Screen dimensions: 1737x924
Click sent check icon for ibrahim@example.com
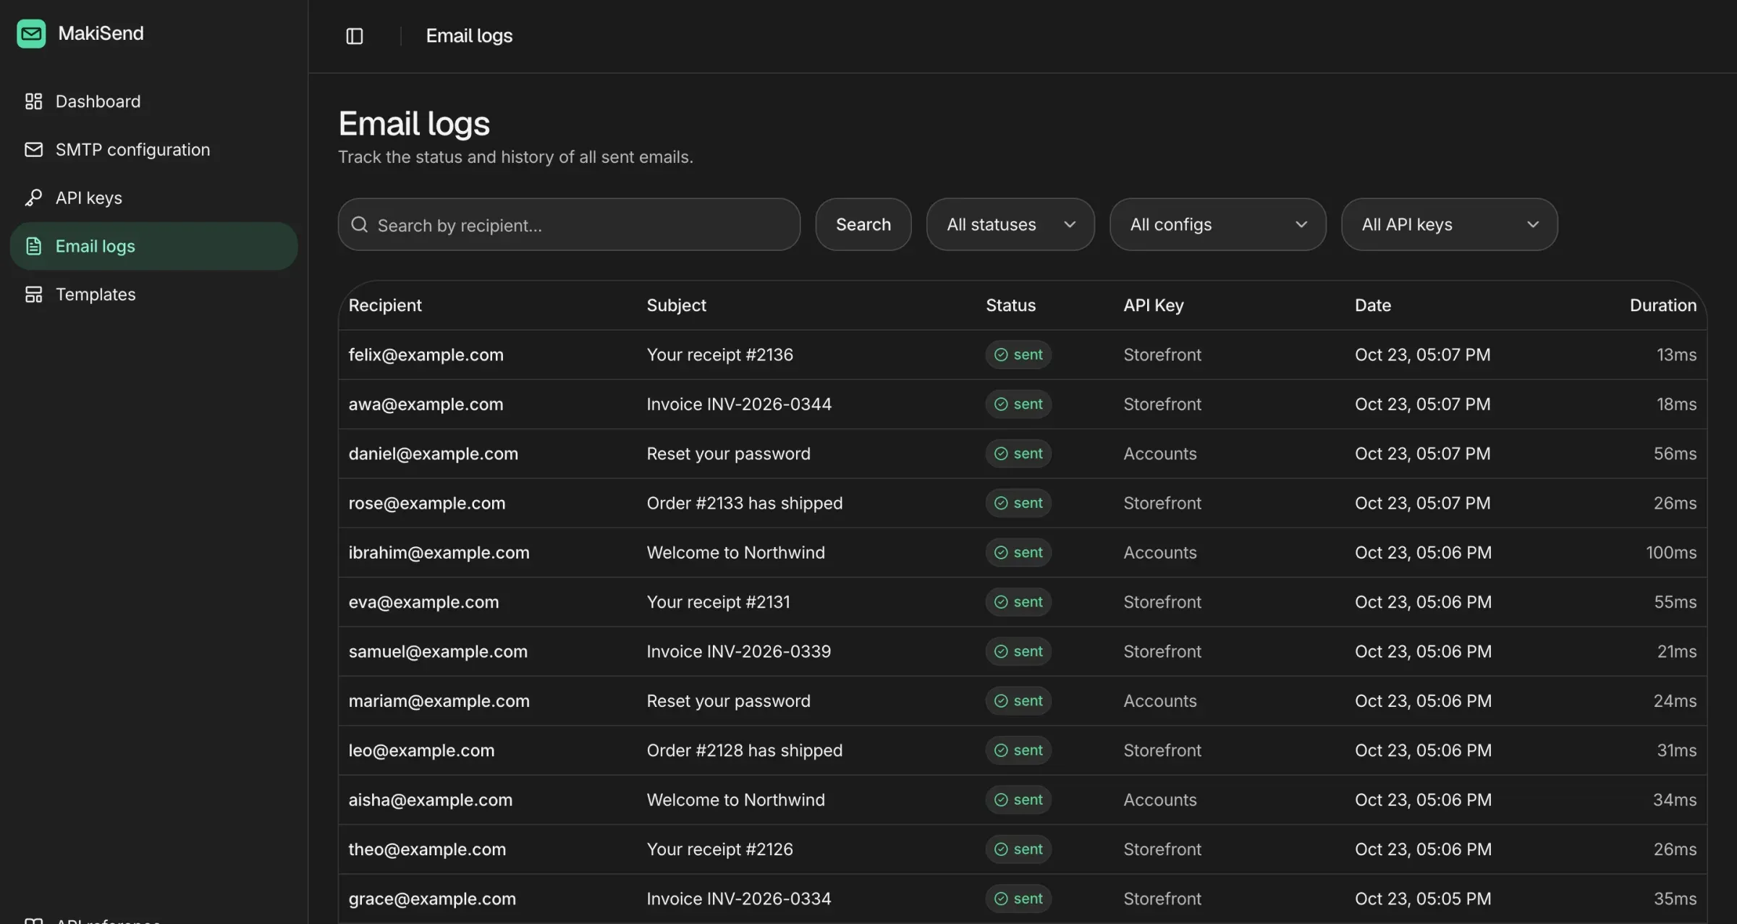[x=1001, y=552]
